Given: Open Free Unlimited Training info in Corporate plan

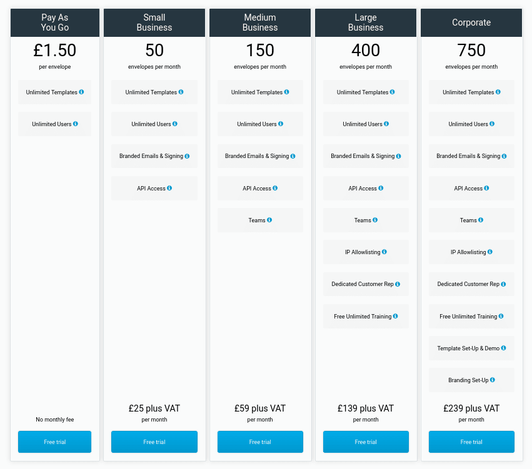Looking at the screenshot, I should (x=501, y=316).
